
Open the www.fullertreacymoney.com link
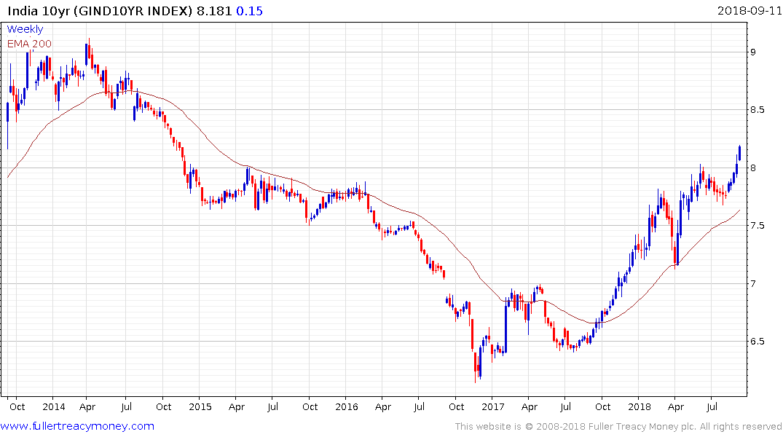(x=77, y=426)
